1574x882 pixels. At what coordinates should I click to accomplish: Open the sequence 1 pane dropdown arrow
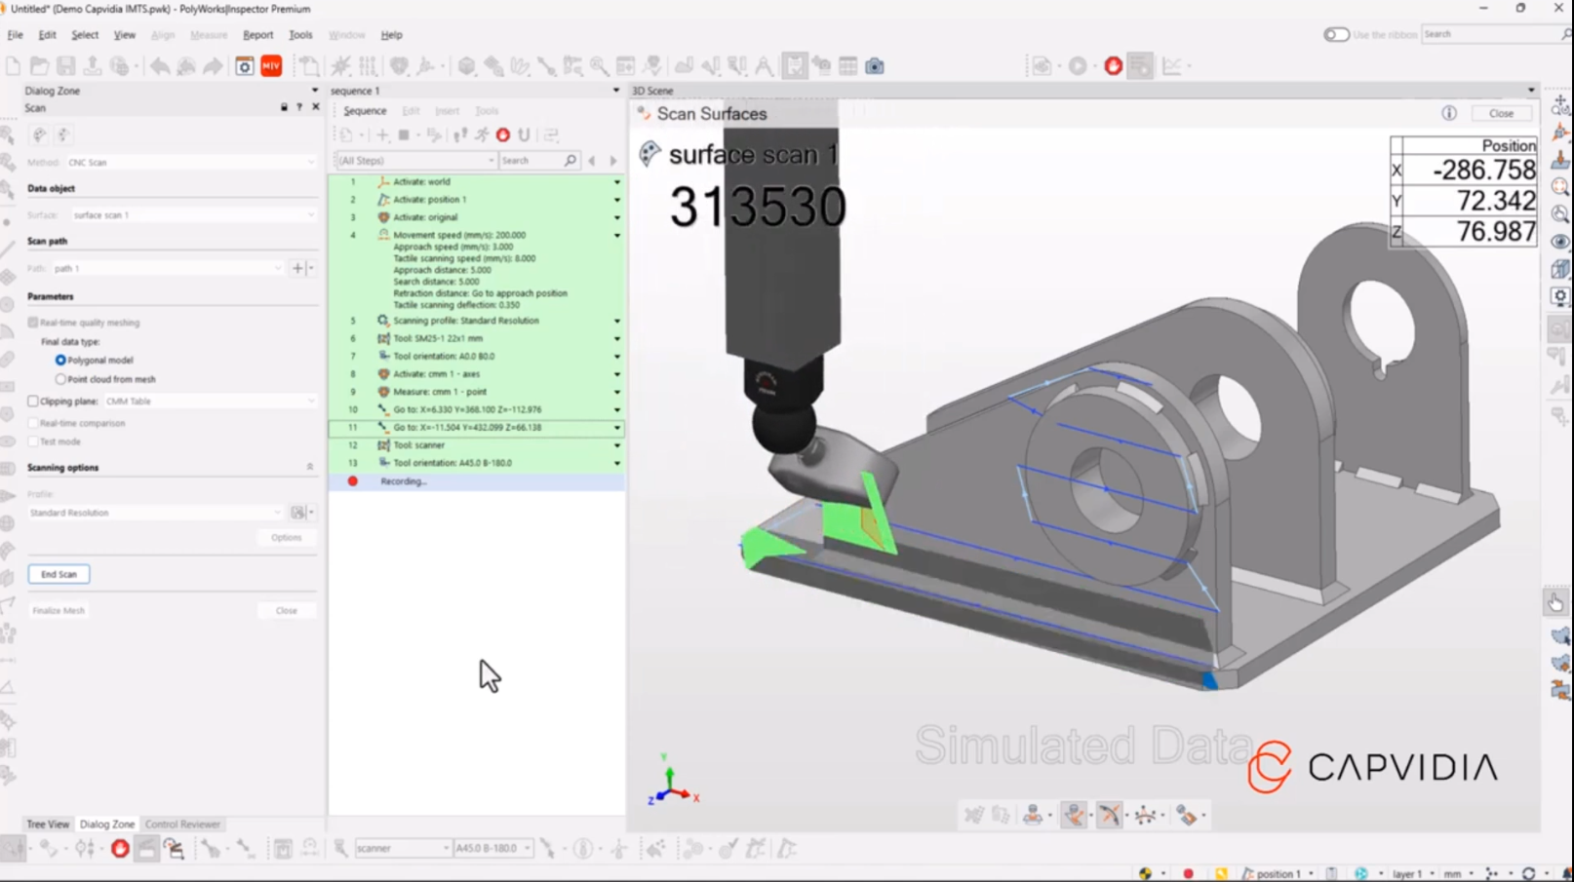point(615,91)
